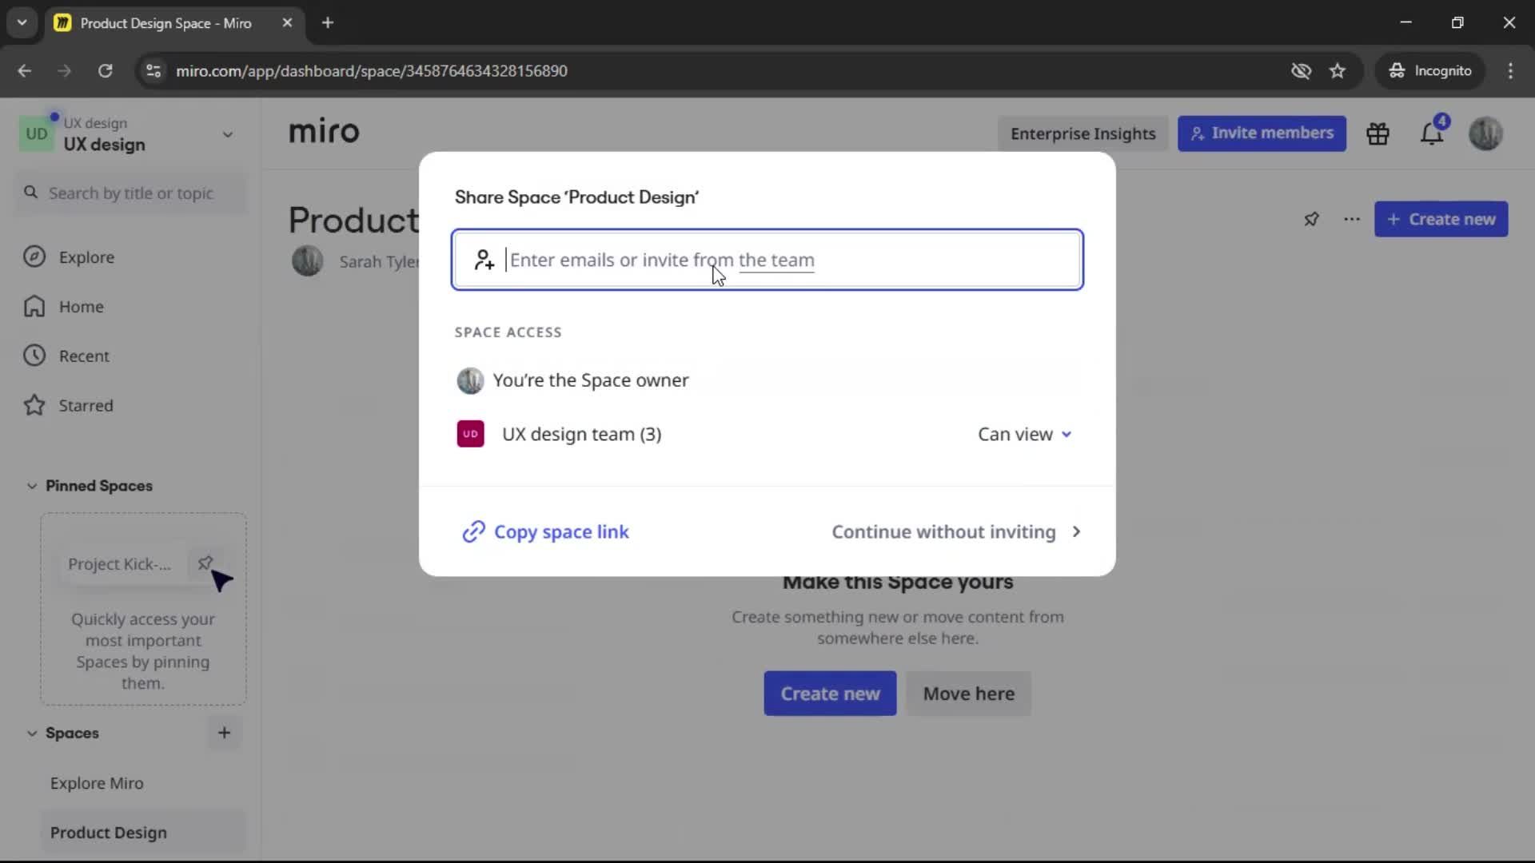Click the center Create new button
The height and width of the screenshot is (863, 1535).
click(x=830, y=694)
